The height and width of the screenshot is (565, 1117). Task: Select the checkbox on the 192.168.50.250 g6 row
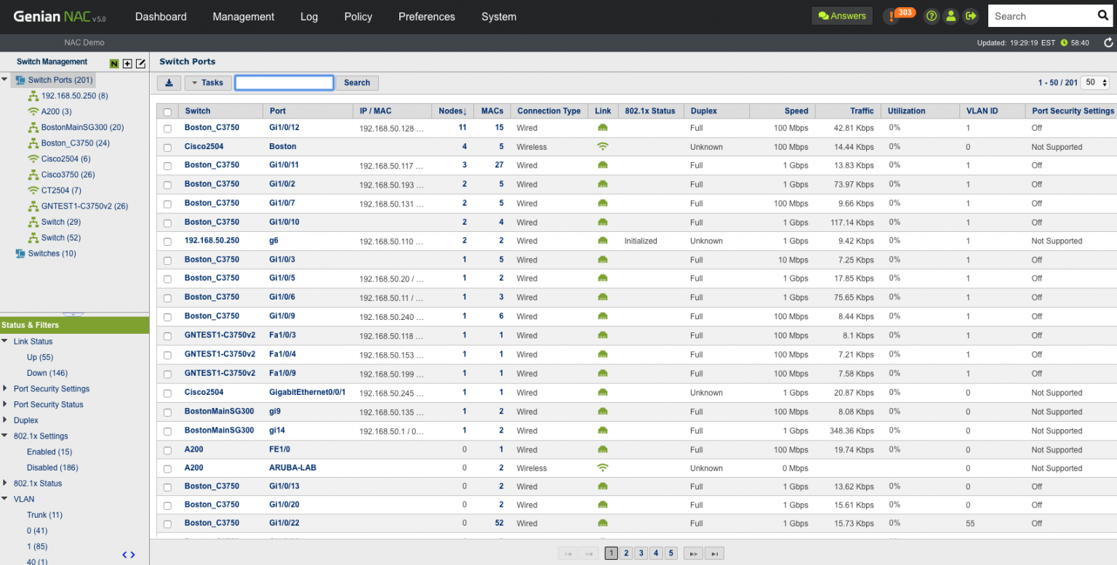(x=167, y=241)
